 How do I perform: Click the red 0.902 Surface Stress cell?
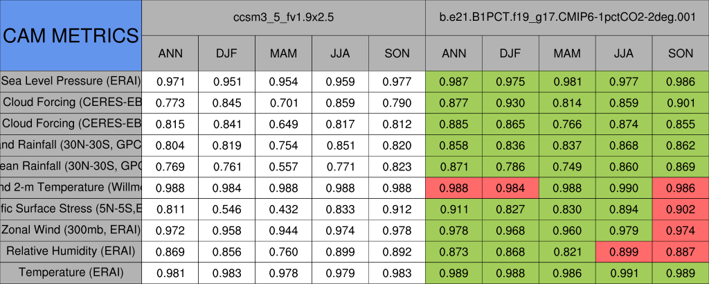click(681, 208)
